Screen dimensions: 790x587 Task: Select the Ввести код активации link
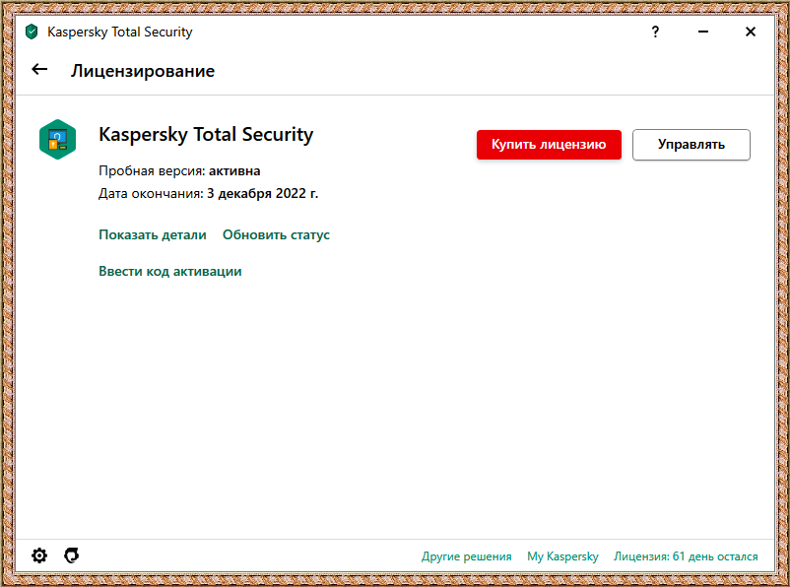[x=169, y=271]
